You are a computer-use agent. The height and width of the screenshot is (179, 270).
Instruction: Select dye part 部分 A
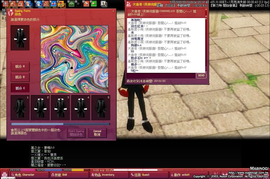20,66
